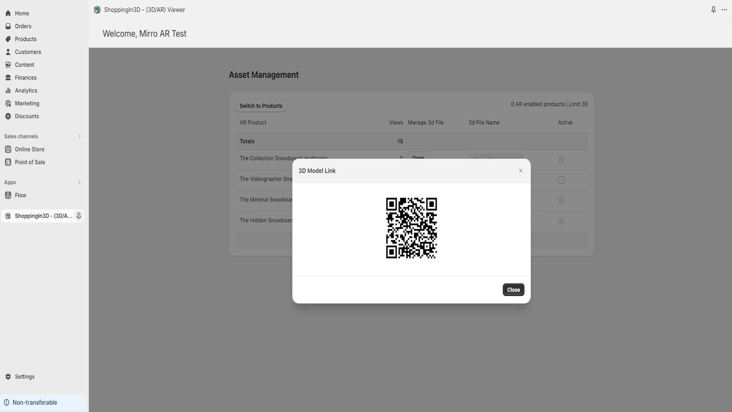The height and width of the screenshot is (412, 732).
Task: Click the ShoppingIn3D logo in header
Action: pyautogui.click(x=97, y=10)
